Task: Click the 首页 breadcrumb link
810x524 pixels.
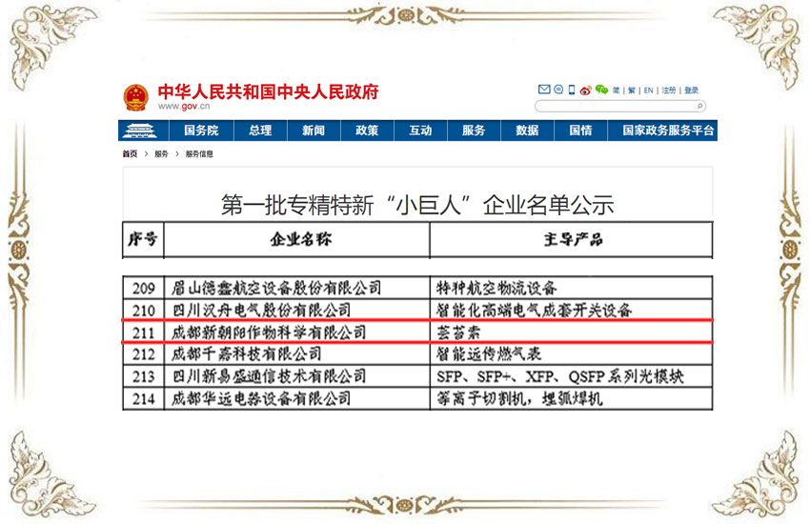Action: (129, 153)
